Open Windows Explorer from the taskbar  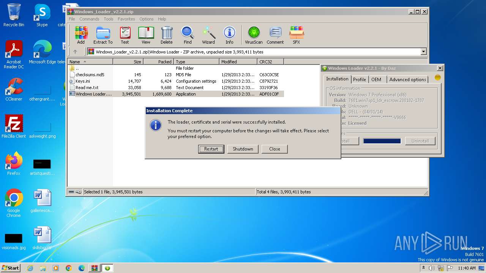(x=43, y=268)
